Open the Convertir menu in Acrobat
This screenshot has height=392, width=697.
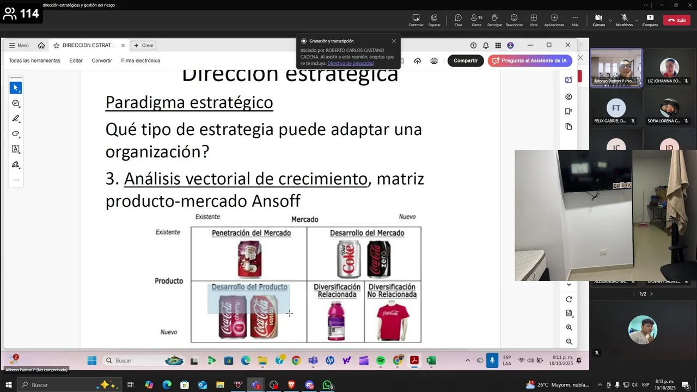pyautogui.click(x=102, y=60)
